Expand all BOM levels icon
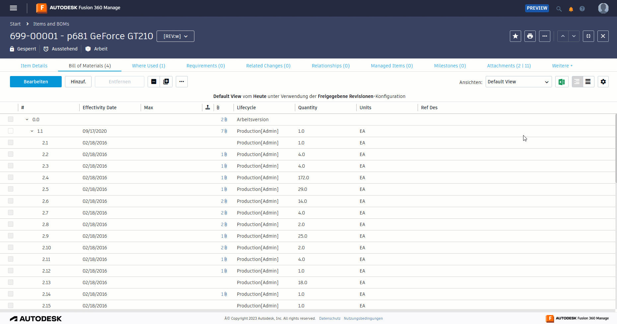 pos(166,81)
